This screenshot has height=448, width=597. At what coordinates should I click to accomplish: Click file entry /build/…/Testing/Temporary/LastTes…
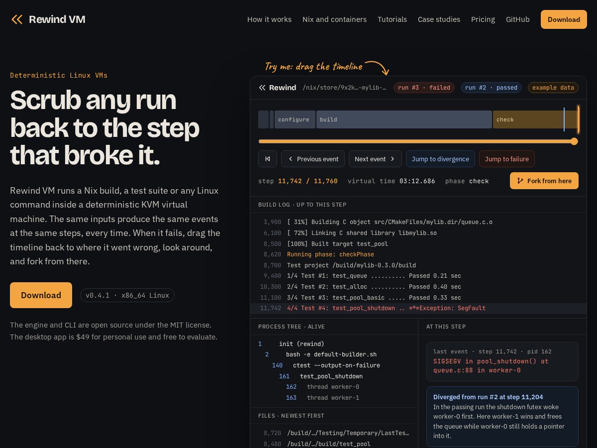(334, 433)
